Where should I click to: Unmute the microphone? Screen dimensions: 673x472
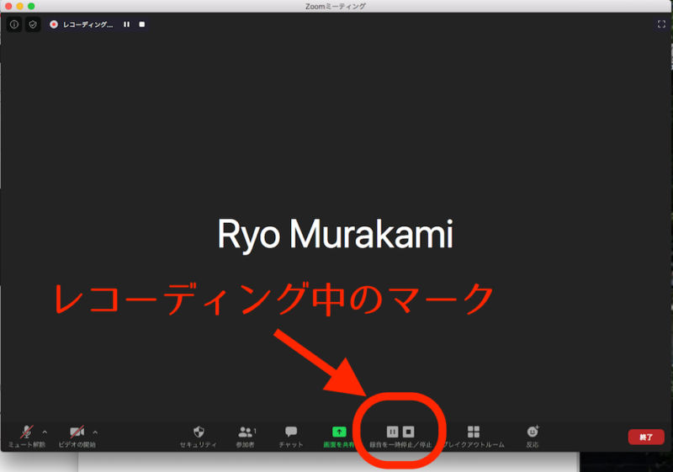[27, 437]
